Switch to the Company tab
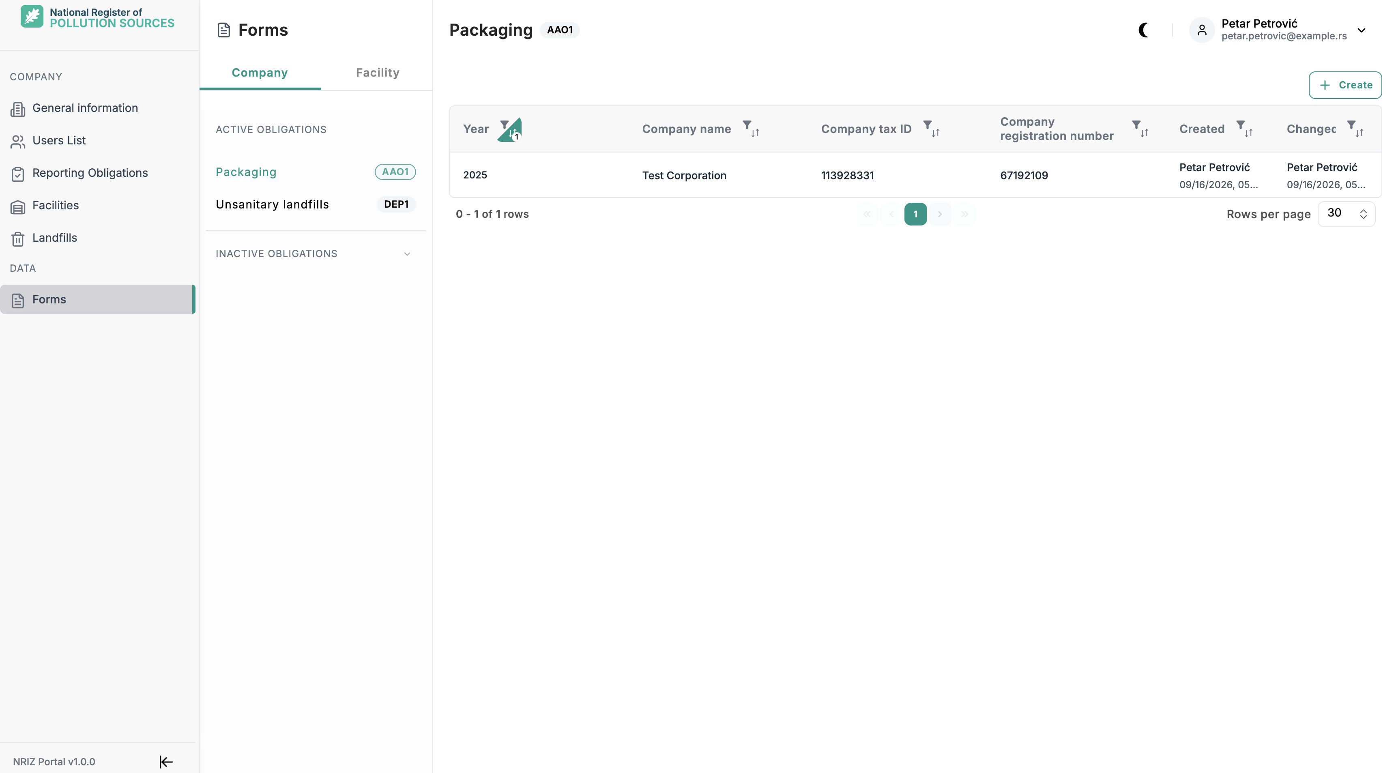This screenshot has height=773, width=1396. point(260,73)
